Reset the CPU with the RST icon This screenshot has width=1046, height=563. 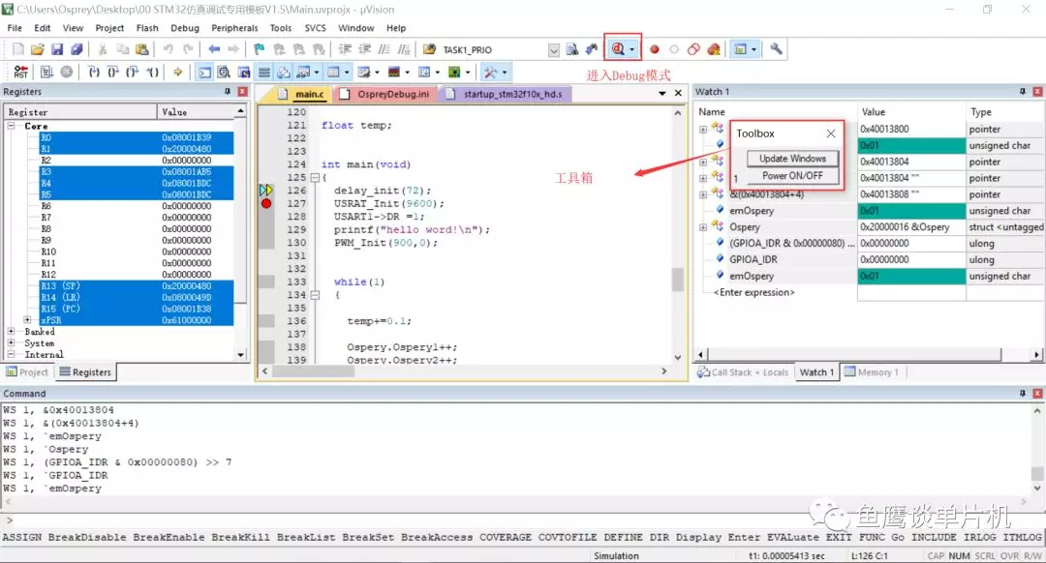[x=20, y=72]
